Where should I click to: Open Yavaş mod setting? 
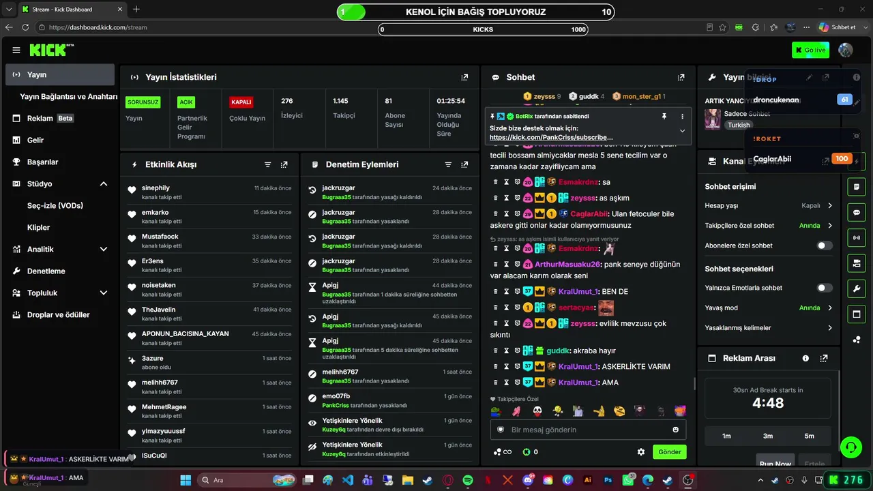tap(769, 308)
